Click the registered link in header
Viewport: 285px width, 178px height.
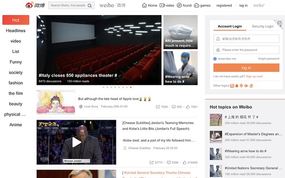click(x=224, y=5)
